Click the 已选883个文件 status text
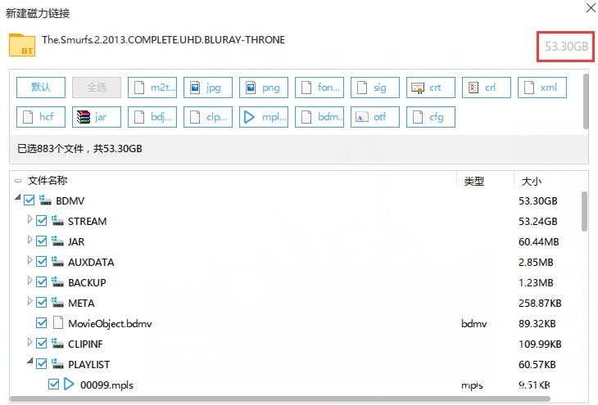This screenshot has width=598, height=405. click(x=79, y=149)
